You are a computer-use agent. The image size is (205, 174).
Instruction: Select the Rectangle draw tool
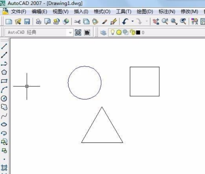point(4,81)
